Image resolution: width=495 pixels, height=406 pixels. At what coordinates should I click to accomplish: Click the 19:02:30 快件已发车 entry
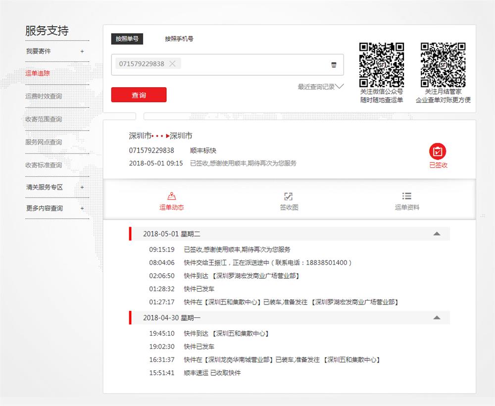coord(182,347)
